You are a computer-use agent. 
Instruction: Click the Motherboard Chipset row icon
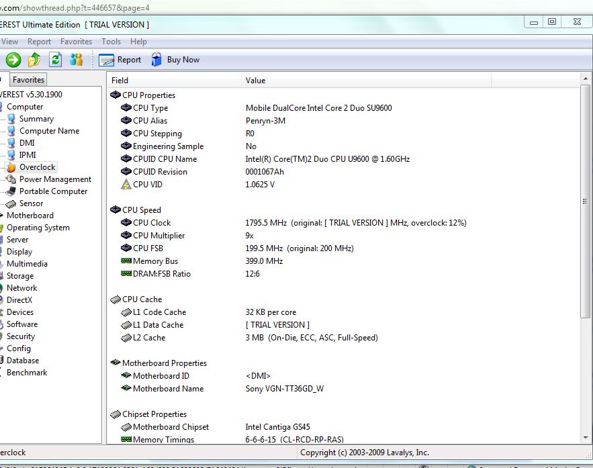coord(126,427)
